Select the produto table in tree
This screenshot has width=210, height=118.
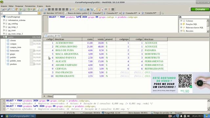(13, 64)
